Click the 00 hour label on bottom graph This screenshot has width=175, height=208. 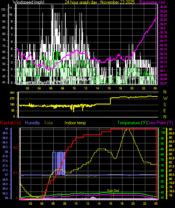[156, 203]
